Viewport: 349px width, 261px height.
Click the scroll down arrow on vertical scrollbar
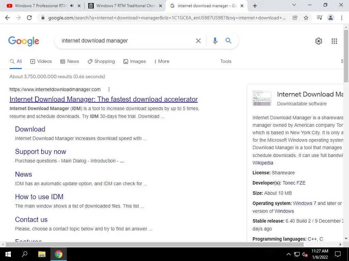click(x=346, y=239)
